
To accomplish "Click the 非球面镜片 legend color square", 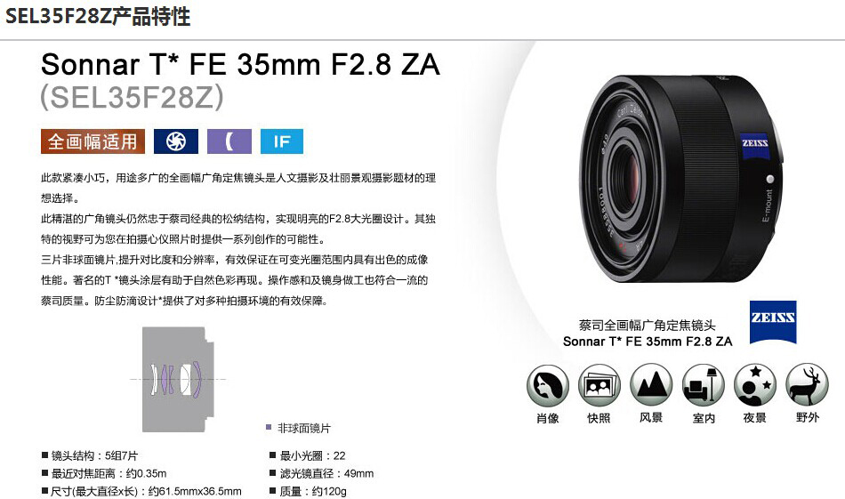I will (269, 427).
